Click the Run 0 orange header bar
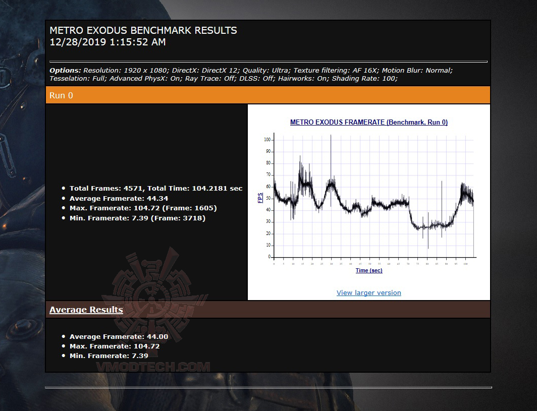Image resolution: width=537 pixels, height=411 pixels. 268,95
